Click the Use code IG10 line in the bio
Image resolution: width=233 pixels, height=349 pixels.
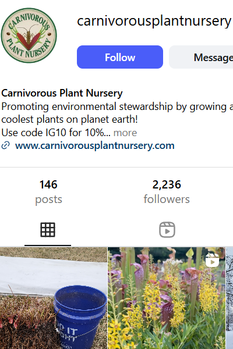(56, 133)
